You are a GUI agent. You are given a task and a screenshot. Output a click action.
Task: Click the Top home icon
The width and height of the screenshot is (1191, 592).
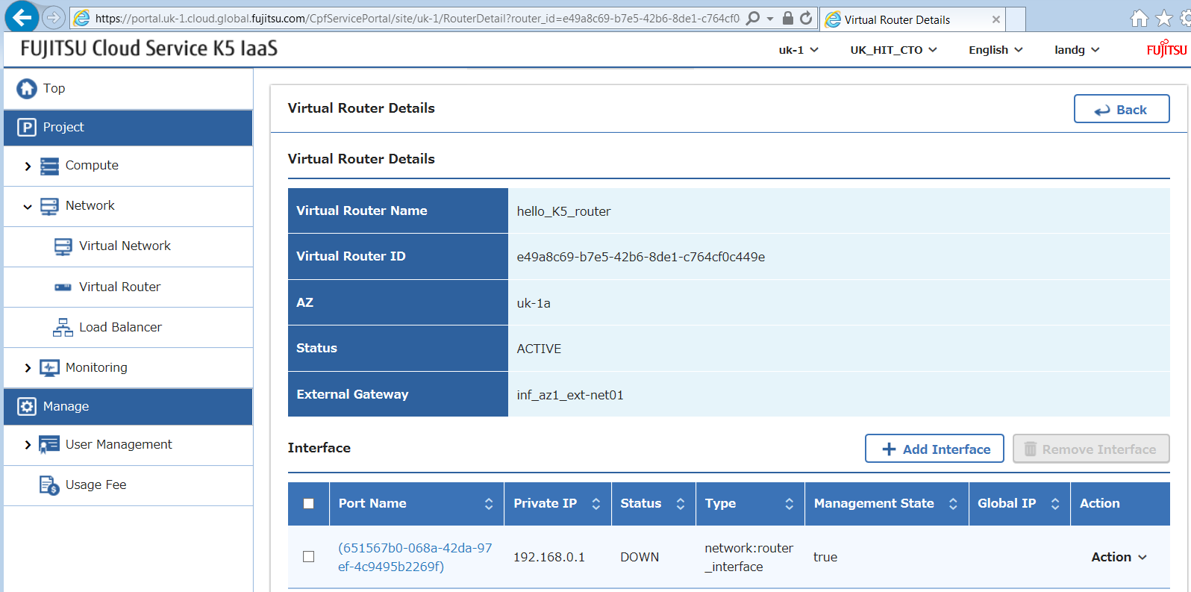pyautogui.click(x=27, y=89)
